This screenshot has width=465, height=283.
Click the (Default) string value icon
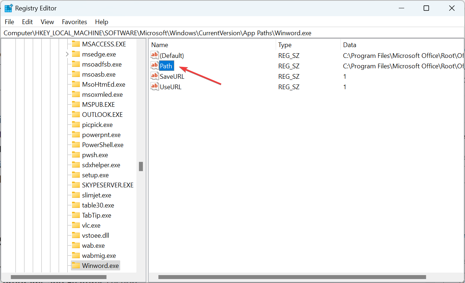click(154, 55)
